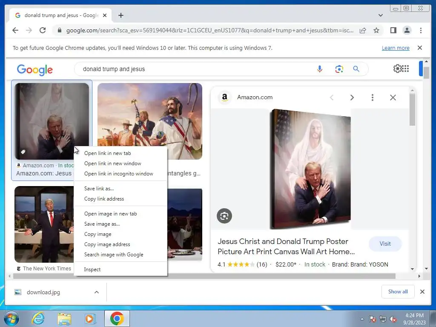Open The New York Times result thumbnail

click(x=44, y=224)
